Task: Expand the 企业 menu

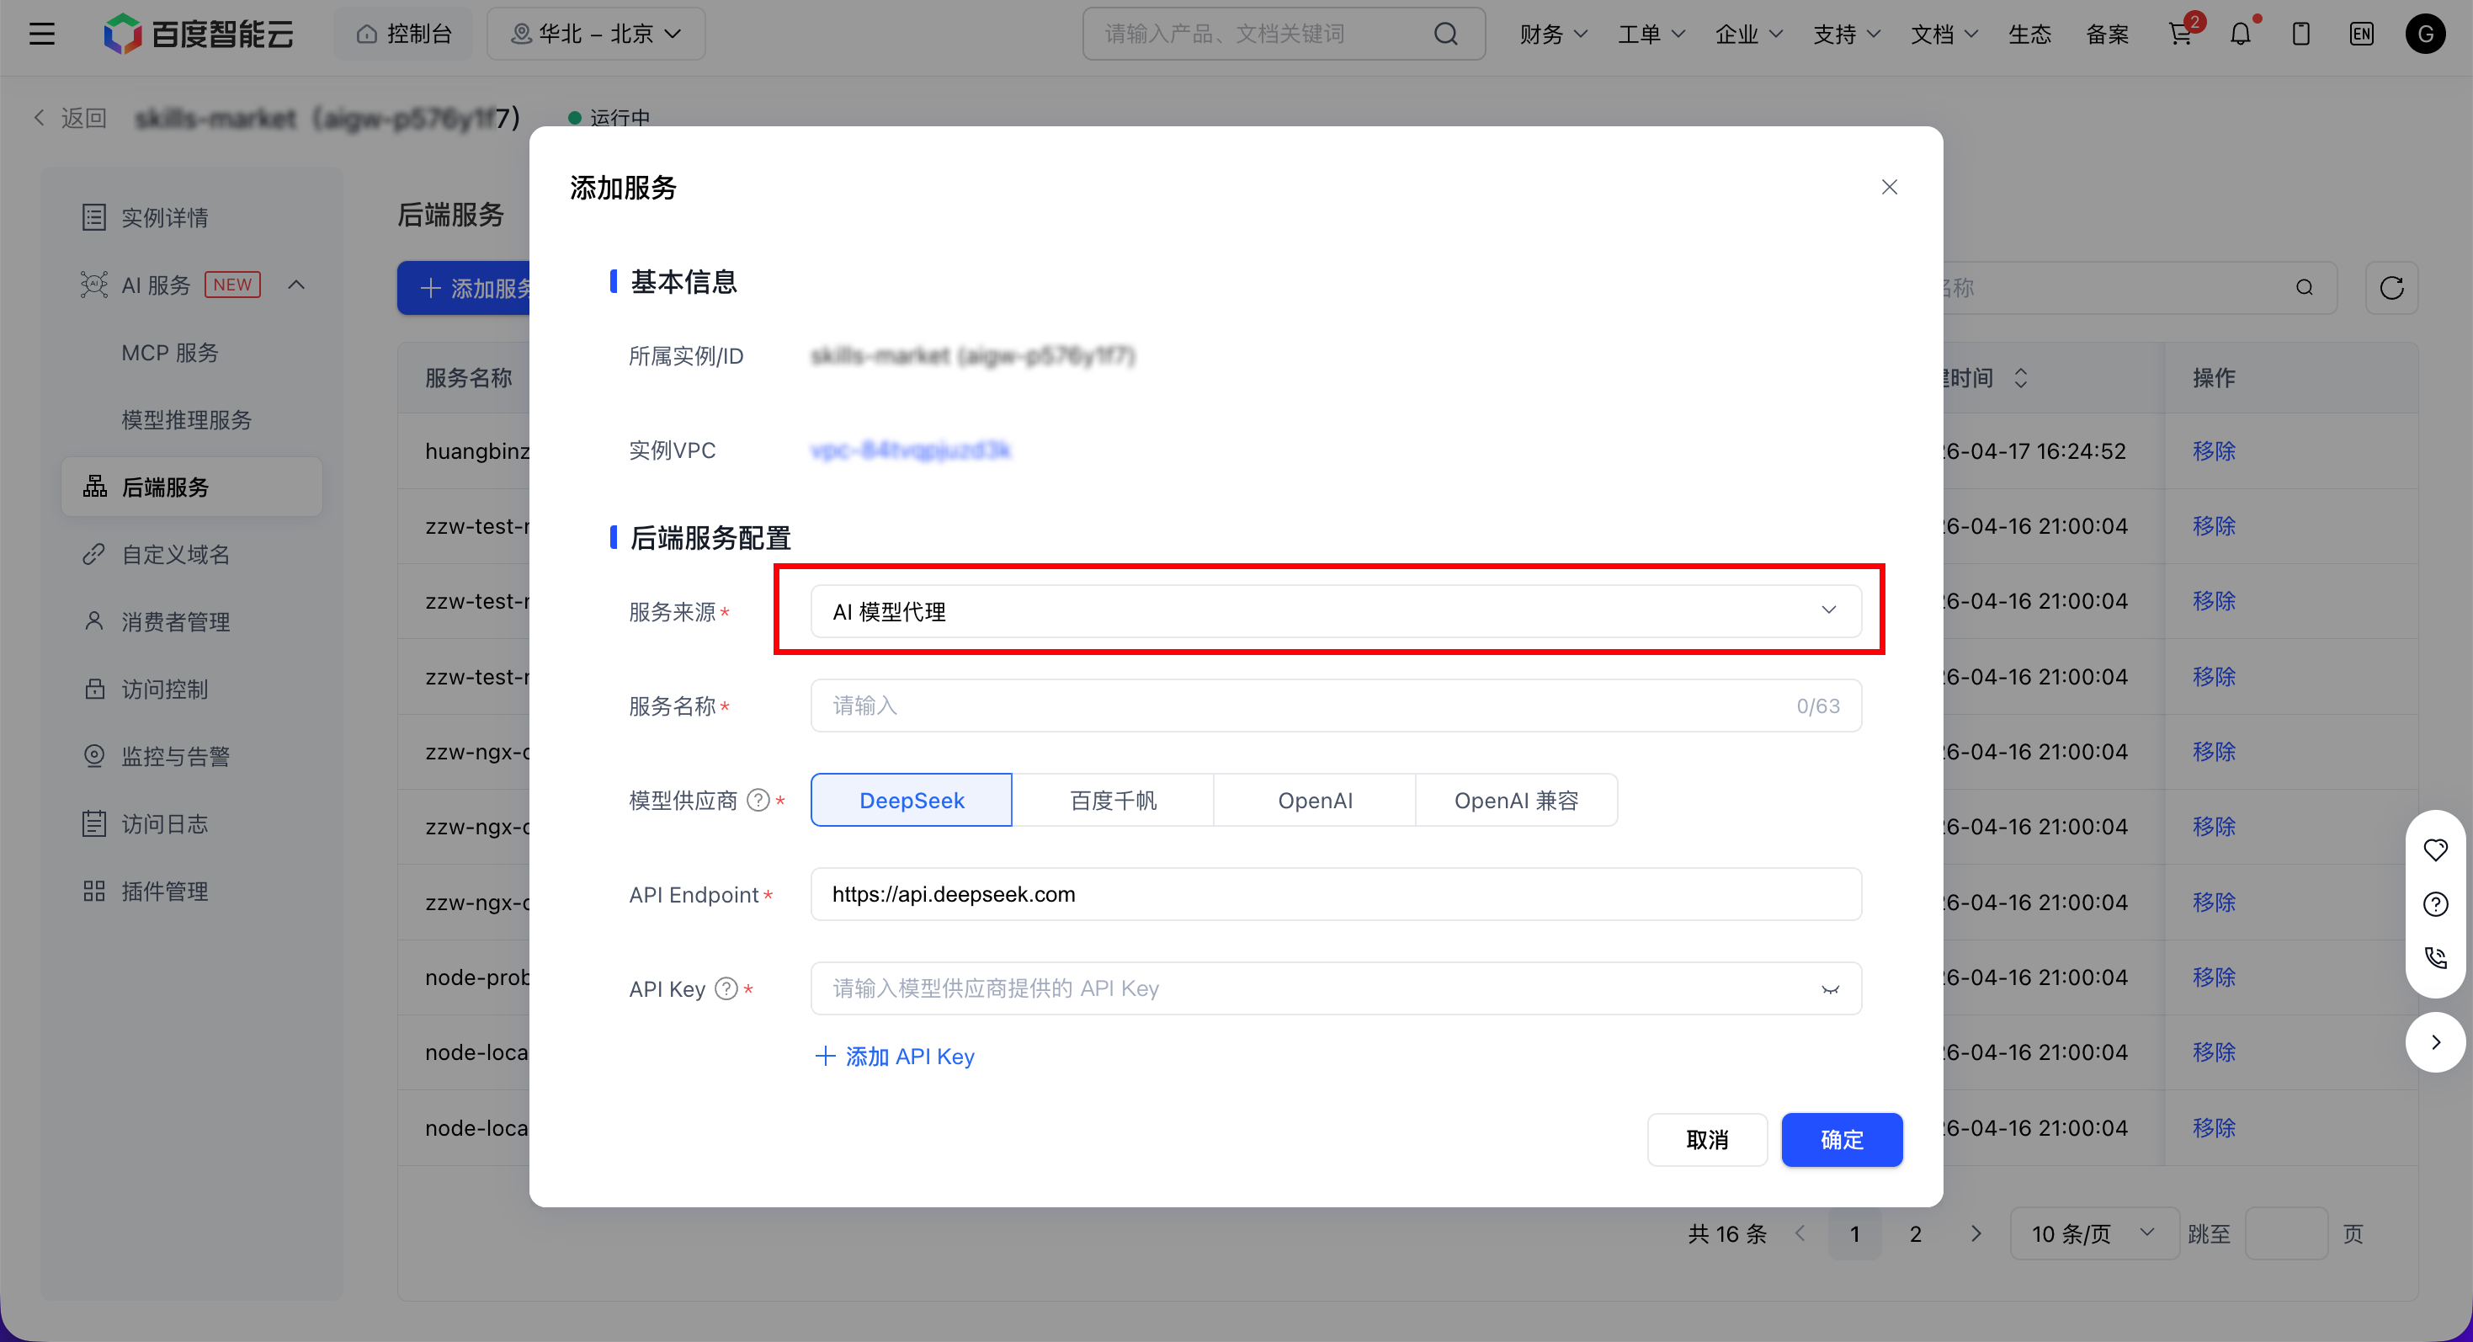Action: [x=1748, y=35]
